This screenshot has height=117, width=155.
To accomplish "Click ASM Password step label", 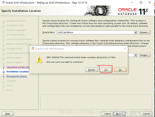I will (x=14, y=58).
